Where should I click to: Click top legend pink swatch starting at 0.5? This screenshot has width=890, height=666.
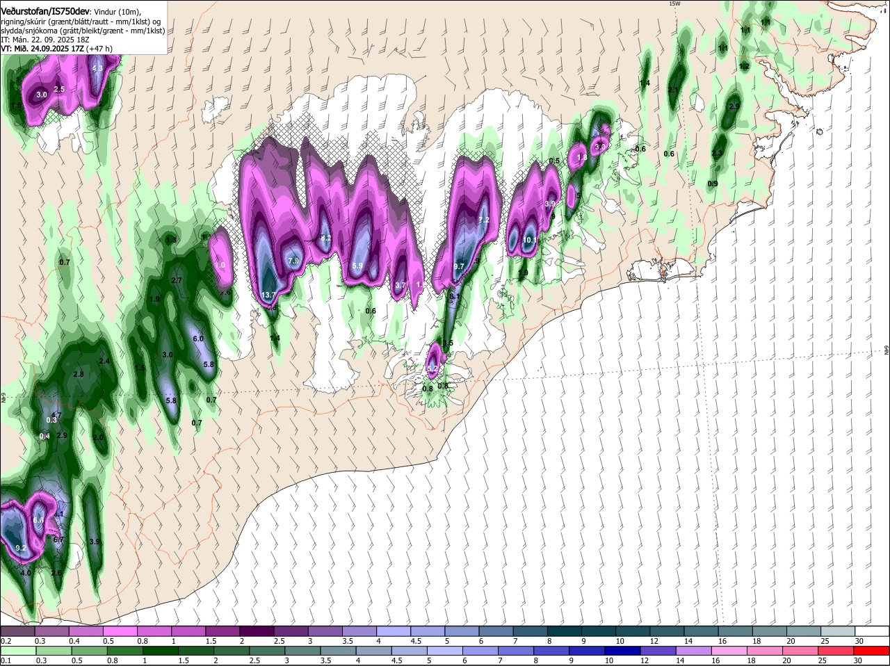tap(120, 631)
